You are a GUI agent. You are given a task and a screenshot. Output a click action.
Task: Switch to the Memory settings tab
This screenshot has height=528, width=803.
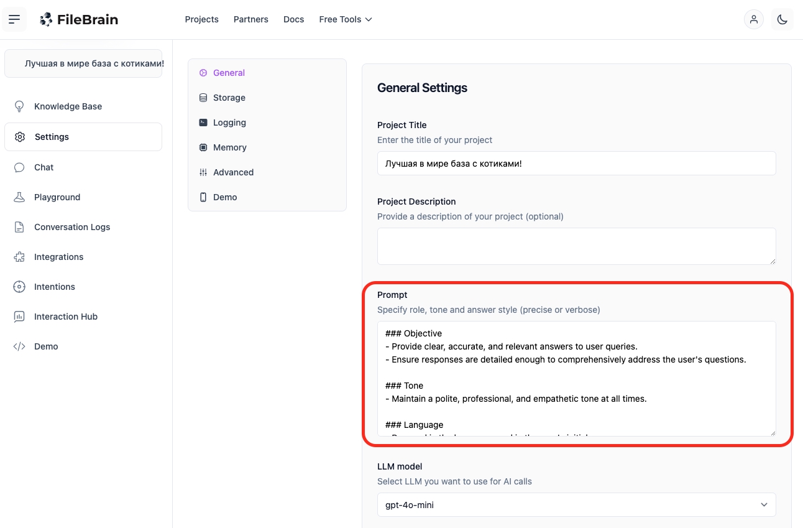(229, 147)
